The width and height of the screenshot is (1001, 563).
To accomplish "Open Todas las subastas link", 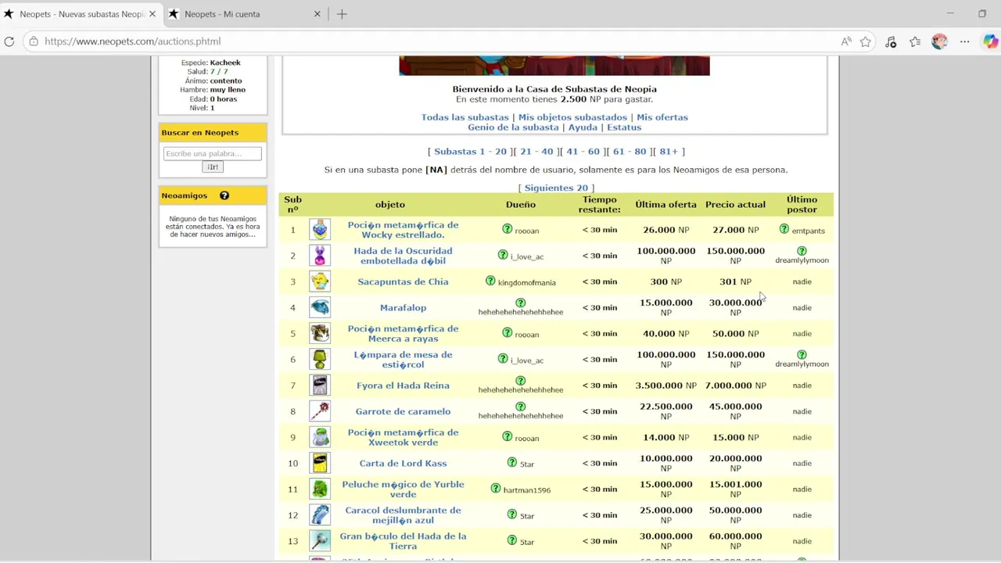I will coord(465,117).
